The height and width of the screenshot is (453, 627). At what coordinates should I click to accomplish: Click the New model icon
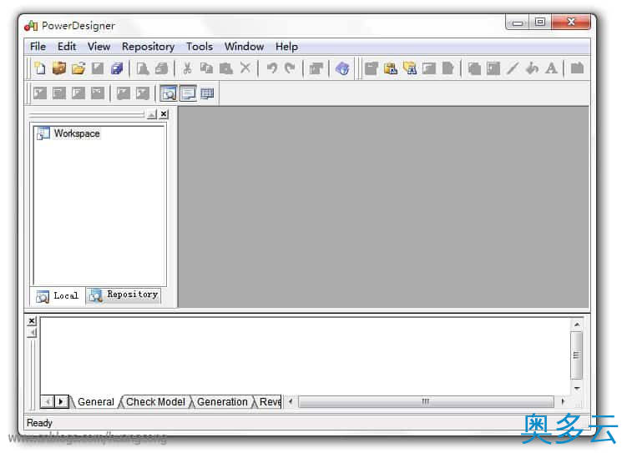pyautogui.click(x=39, y=68)
